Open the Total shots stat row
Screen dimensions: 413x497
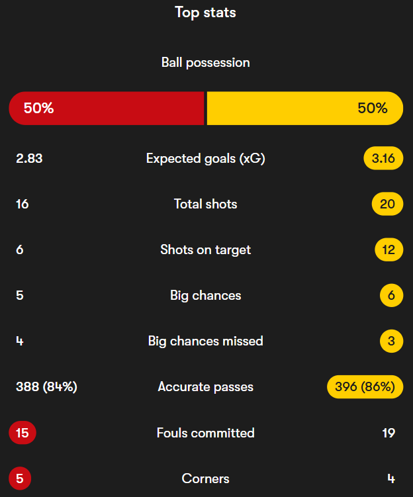205,204
